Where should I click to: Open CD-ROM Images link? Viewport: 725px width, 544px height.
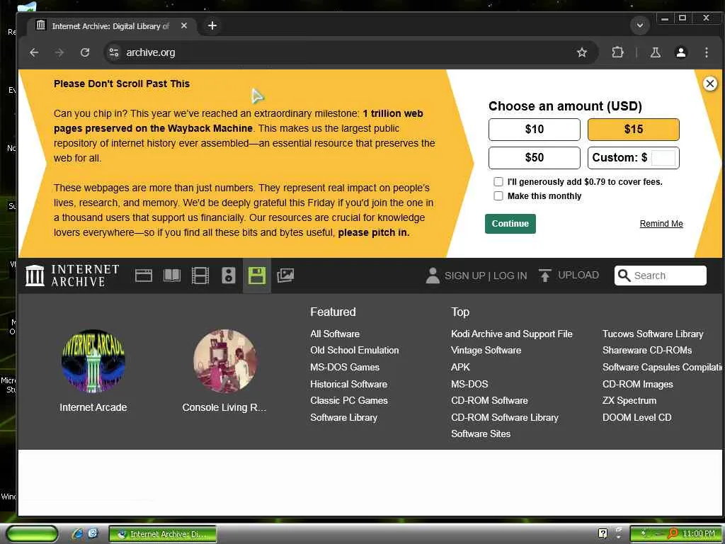click(x=637, y=385)
